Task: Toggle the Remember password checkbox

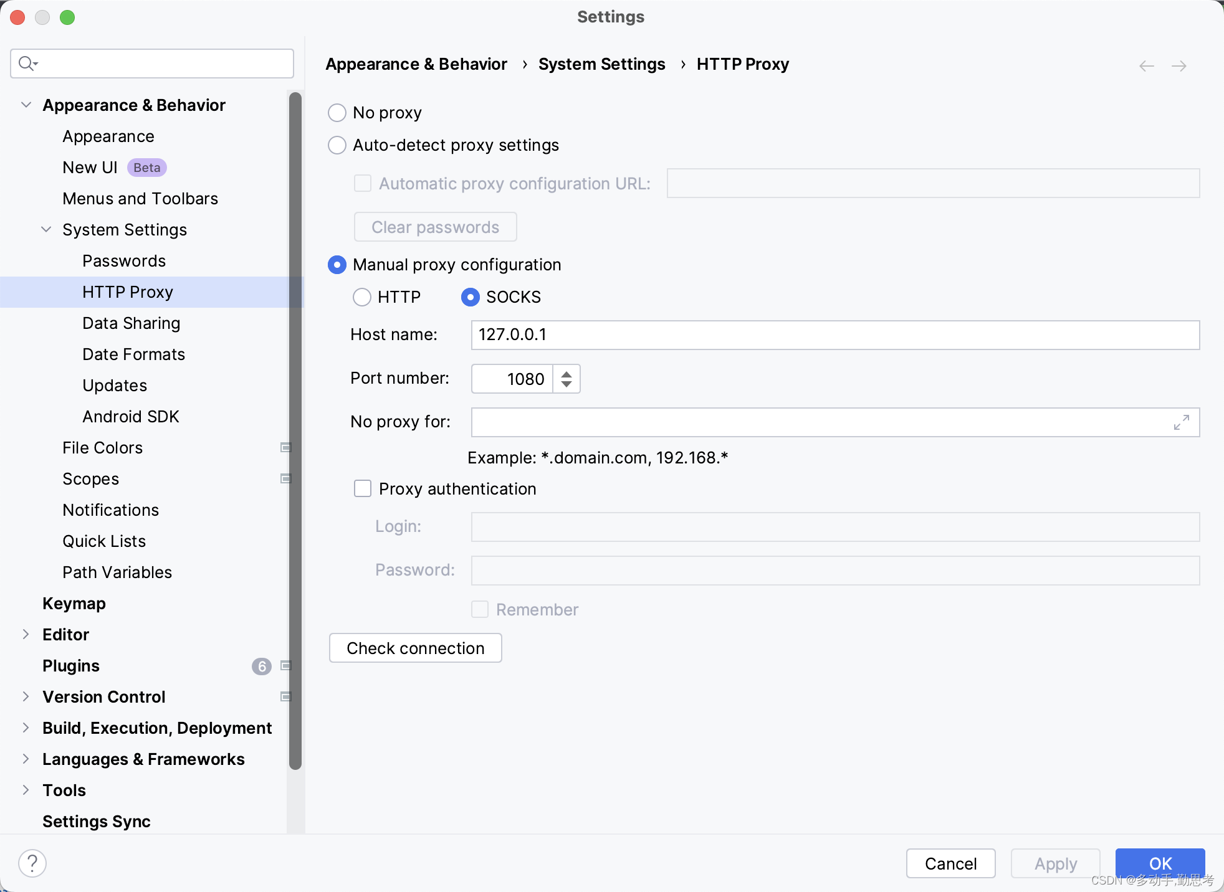Action: pos(480,609)
